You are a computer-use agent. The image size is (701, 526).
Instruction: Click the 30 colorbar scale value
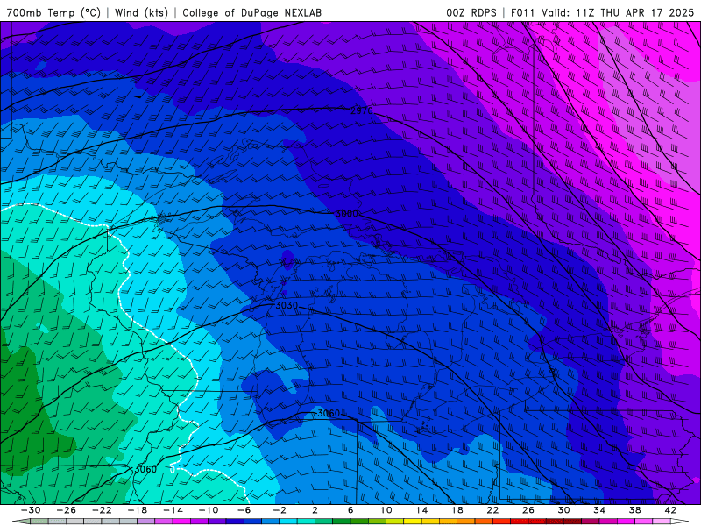[563, 510]
